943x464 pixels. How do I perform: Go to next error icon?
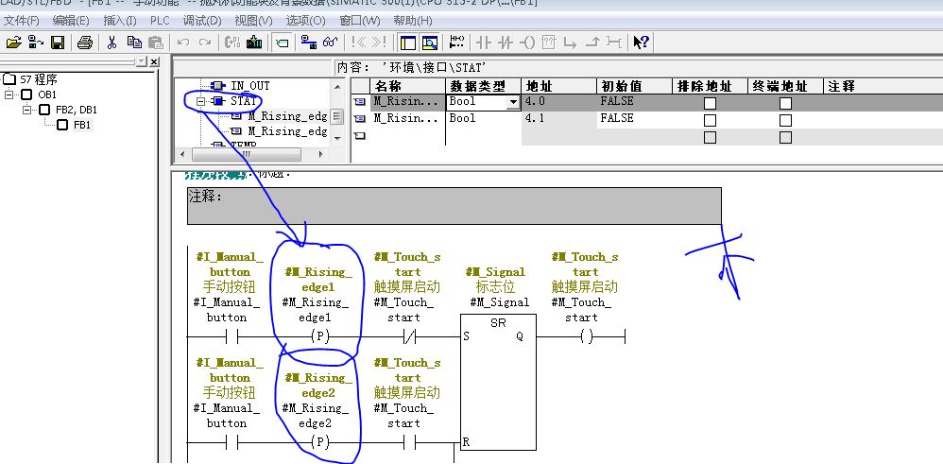pyautogui.click(x=379, y=43)
